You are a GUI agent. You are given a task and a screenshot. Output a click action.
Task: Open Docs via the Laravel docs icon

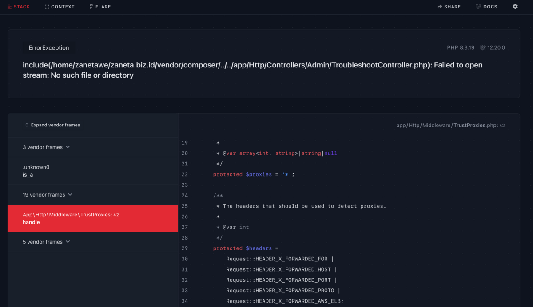pos(478,7)
